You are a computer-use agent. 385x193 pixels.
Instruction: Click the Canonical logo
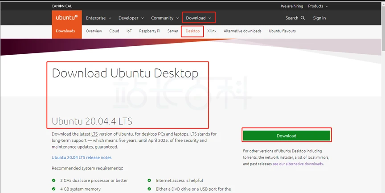61,6
